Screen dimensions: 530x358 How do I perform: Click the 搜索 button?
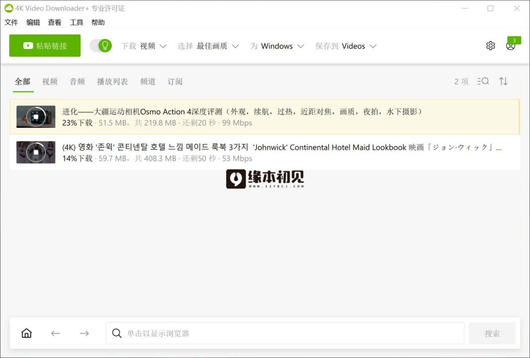coord(492,333)
